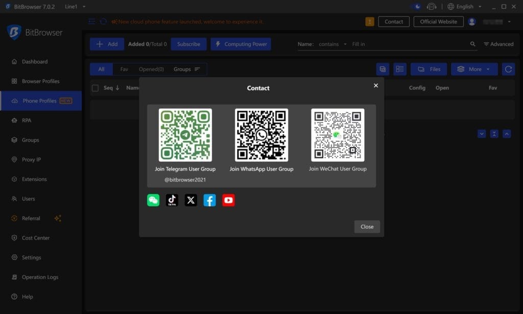Click the Add button
This screenshot has width=523, height=314.
point(107,44)
